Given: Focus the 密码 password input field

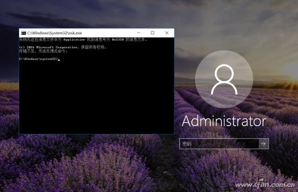Looking at the screenshot, I should click(x=219, y=144).
